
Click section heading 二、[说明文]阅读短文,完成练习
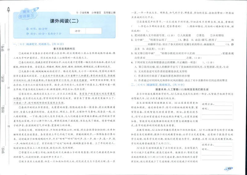pyautogui.click(x=157, y=85)
